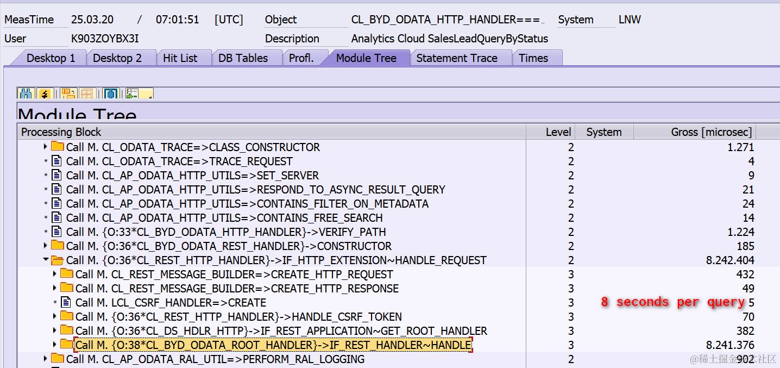Click document icon of LCL_CSRF_HANDLER=>CREATE row
Screen dimensions: 780x368
click(66, 302)
